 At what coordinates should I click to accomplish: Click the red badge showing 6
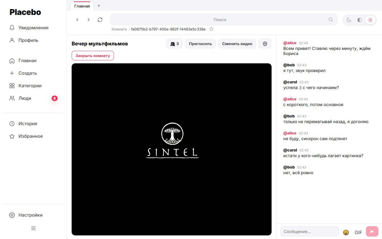pos(55,98)
